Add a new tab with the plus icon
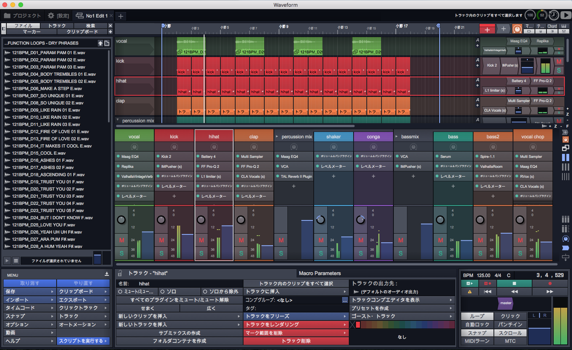 [x=121, y=16]
